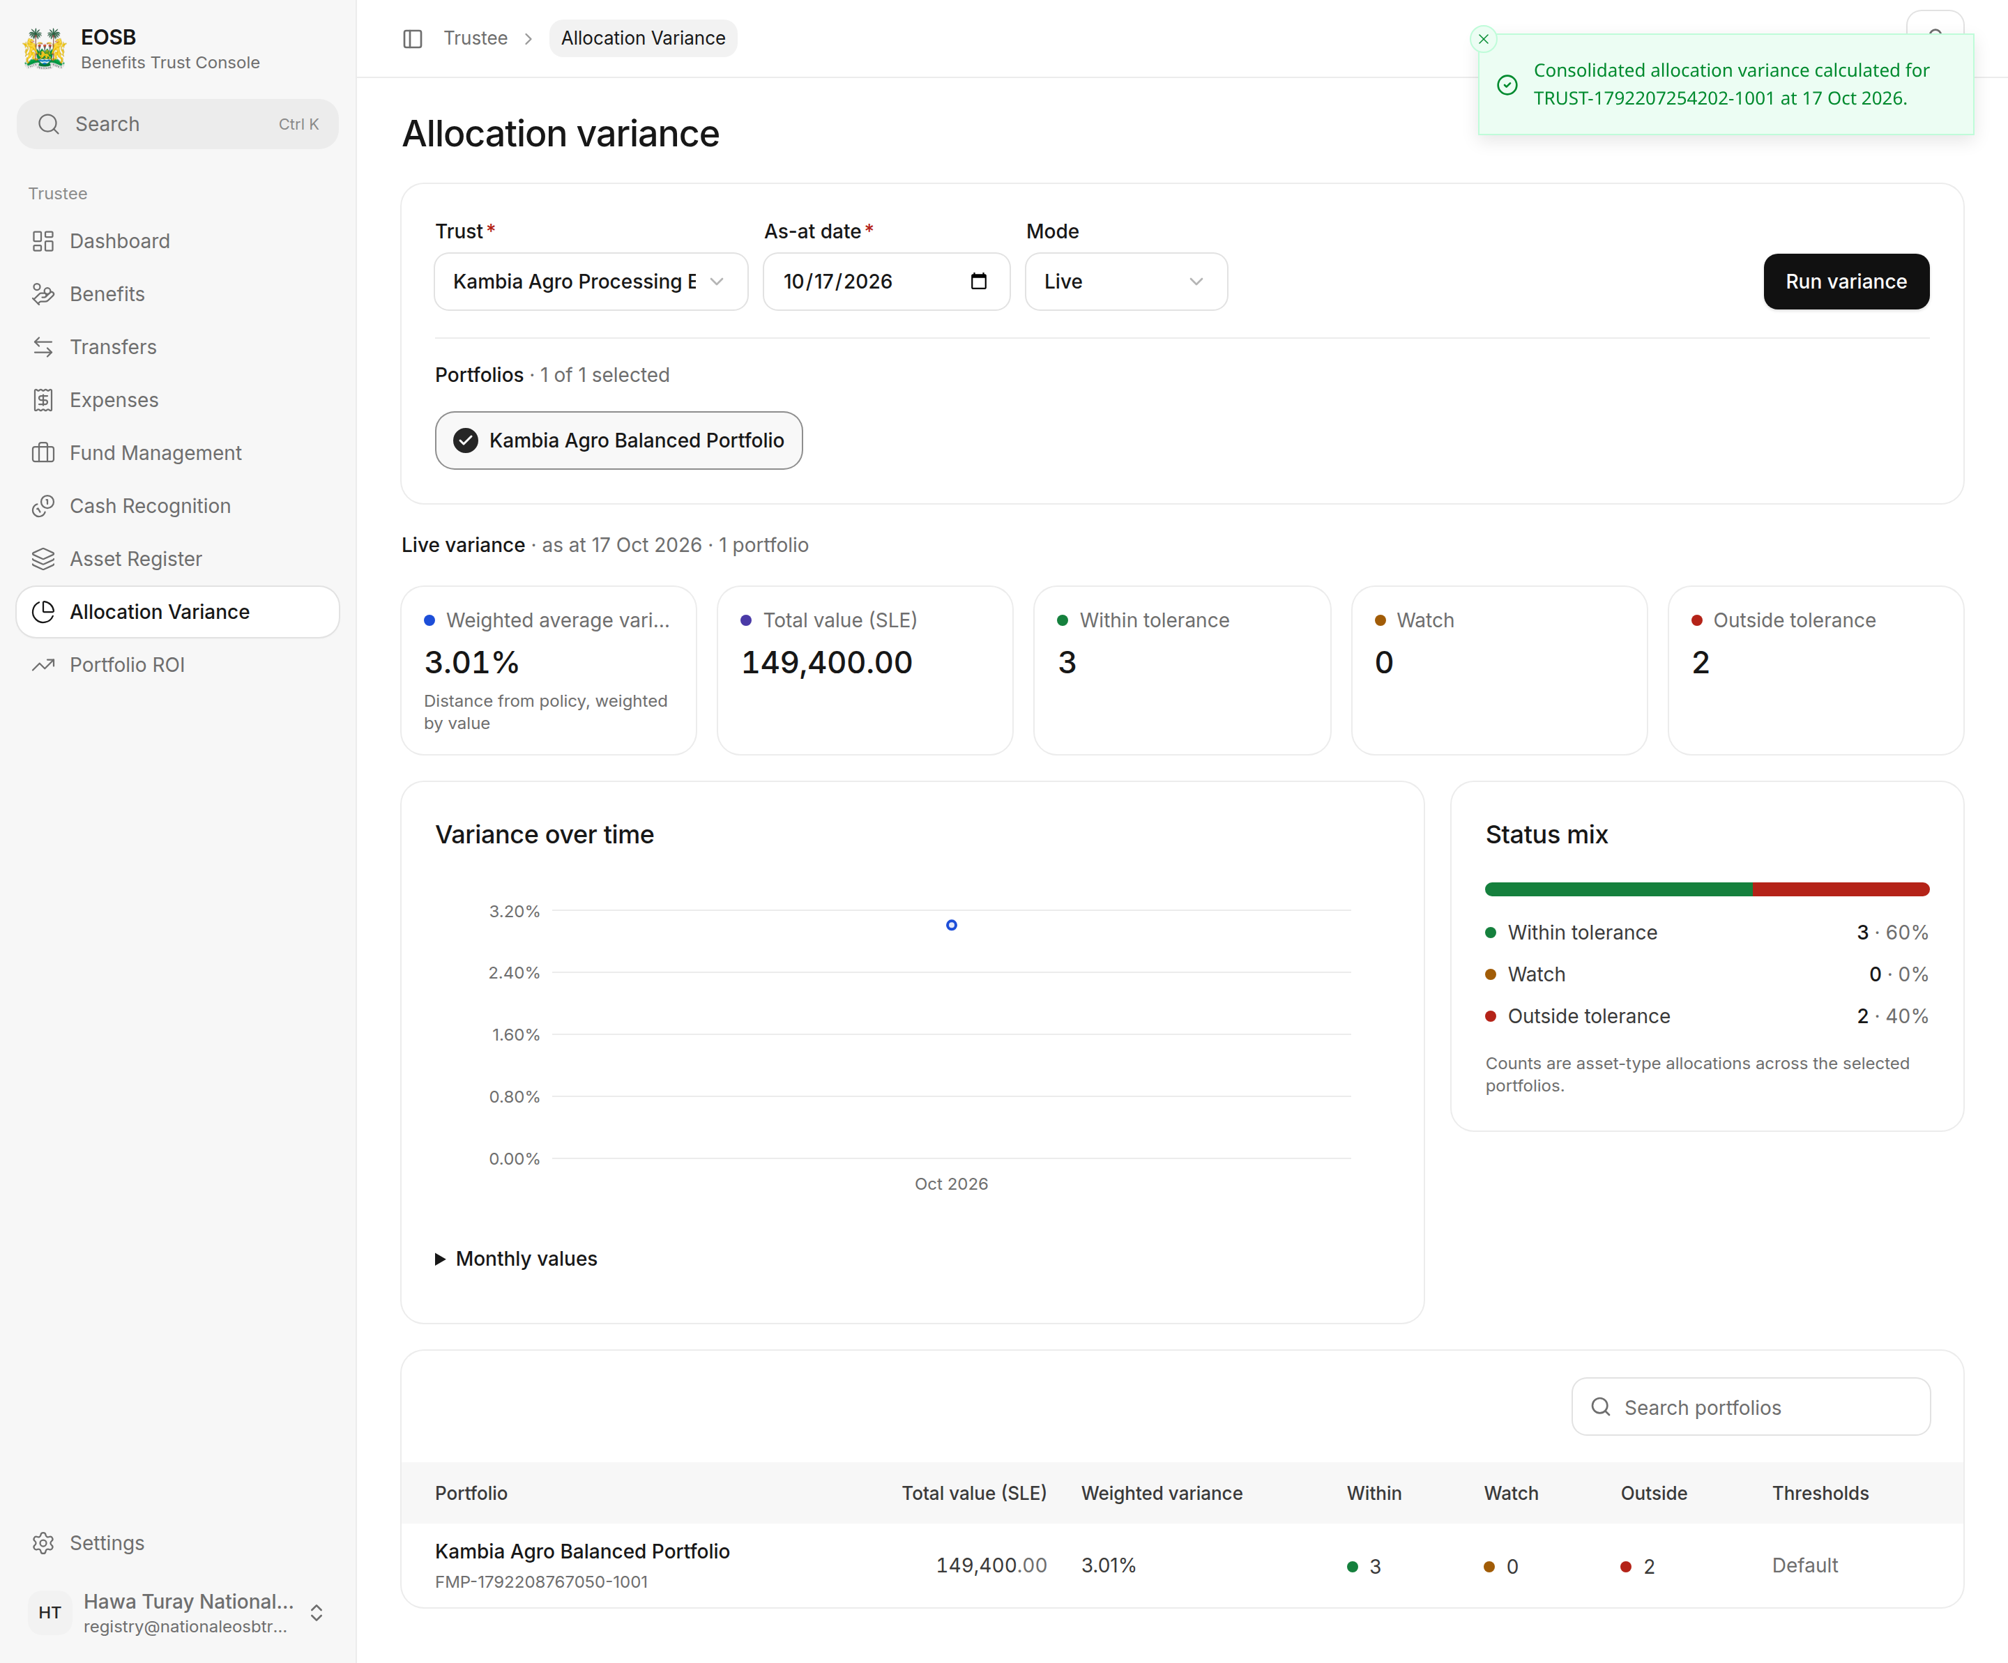The height and width of the screenshot is (1663, 2008).
Task: Click Run variance button
Action: tap(1846, 282)
